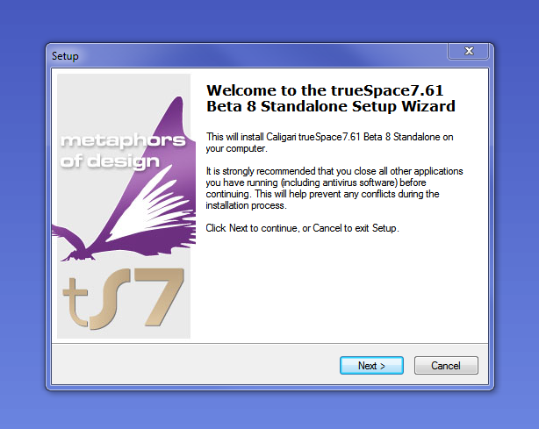Click the Beta 8 Standalone Setup Wizard line
The width and height of the screenshot is (539, 429).
click(x=331, y=106)
